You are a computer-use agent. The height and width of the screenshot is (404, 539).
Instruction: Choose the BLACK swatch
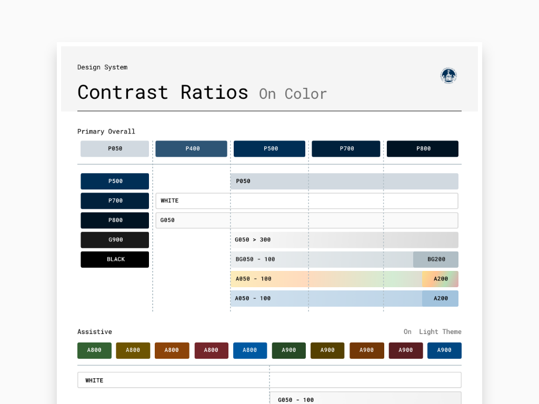115,259
